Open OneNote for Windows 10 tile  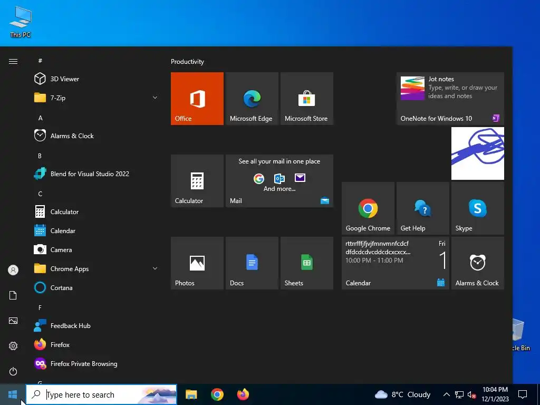450,99
